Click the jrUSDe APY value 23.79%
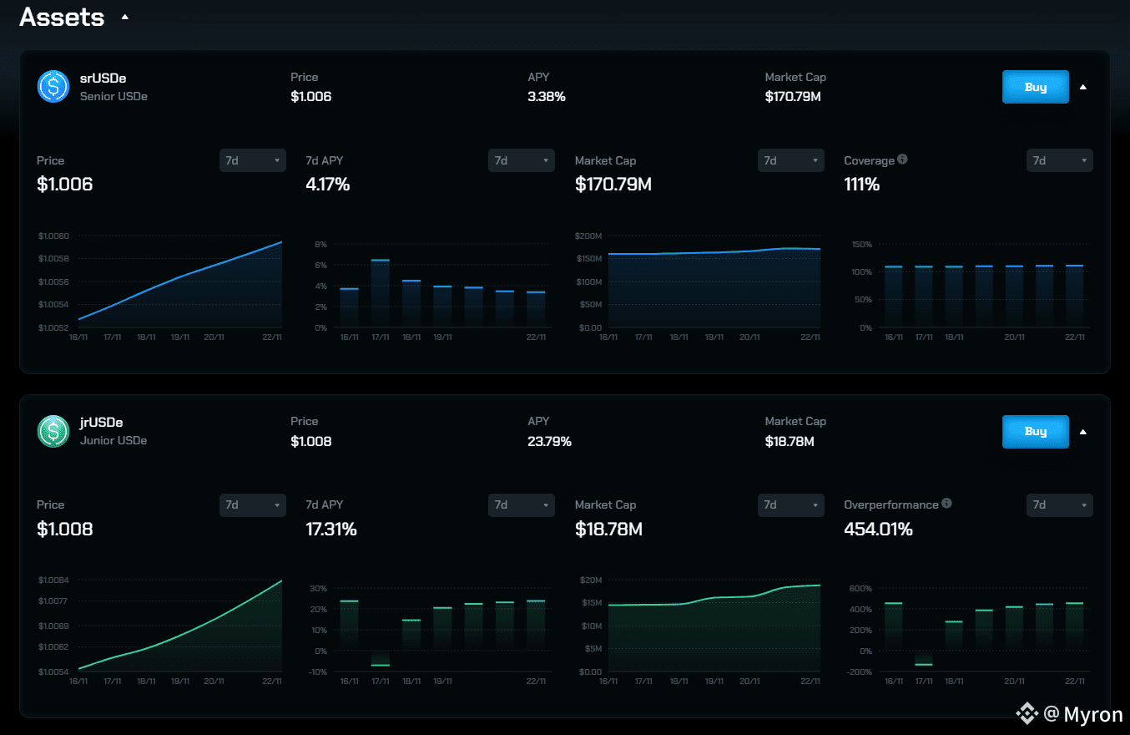 [x=550, y=441]
